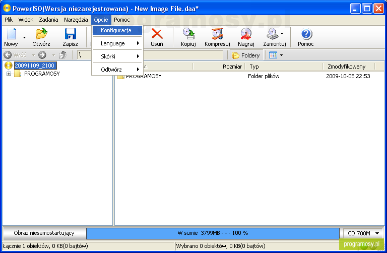
Task: Click the Wybrano 0 obiektów status text
Action: [221, 246]
